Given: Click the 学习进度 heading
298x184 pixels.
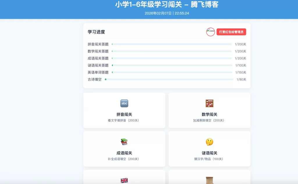Looking at the screenshot, I should click(96, 32).
